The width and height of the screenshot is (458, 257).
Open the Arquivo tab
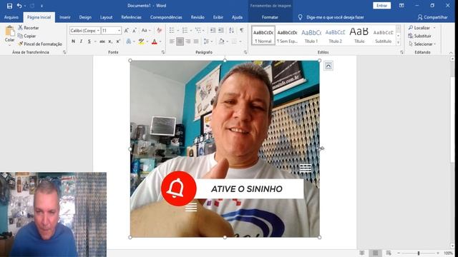pos(11,17)
